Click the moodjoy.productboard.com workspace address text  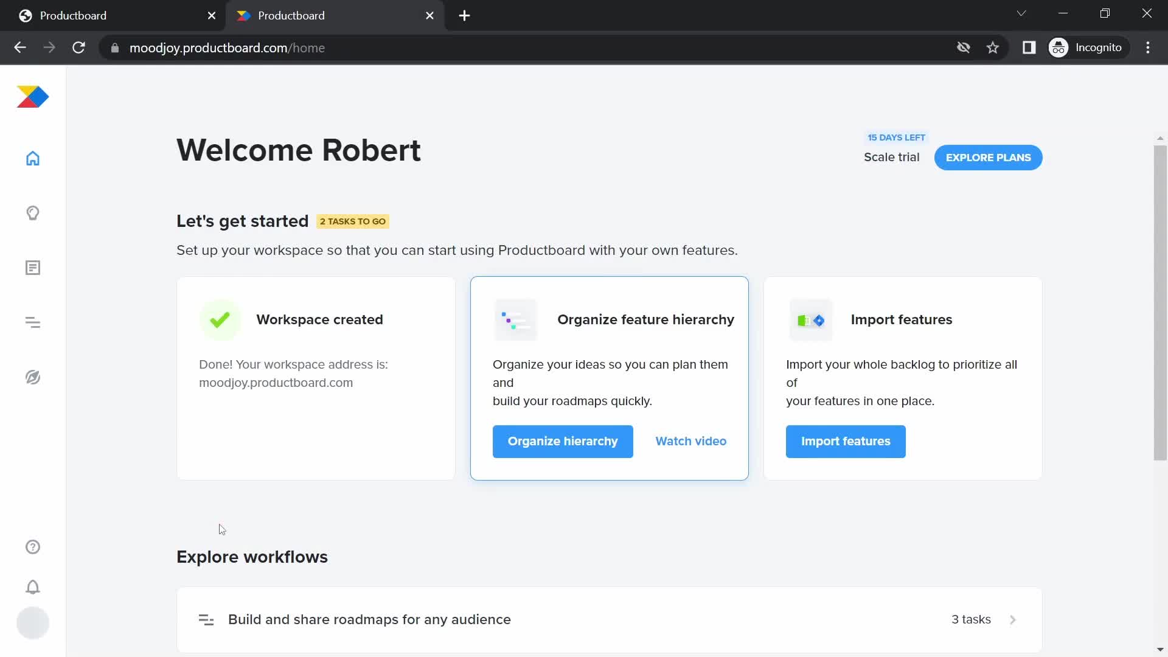tap(276, 383)
